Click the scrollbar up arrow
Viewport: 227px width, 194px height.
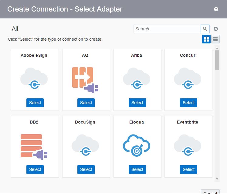click(217, 48)
